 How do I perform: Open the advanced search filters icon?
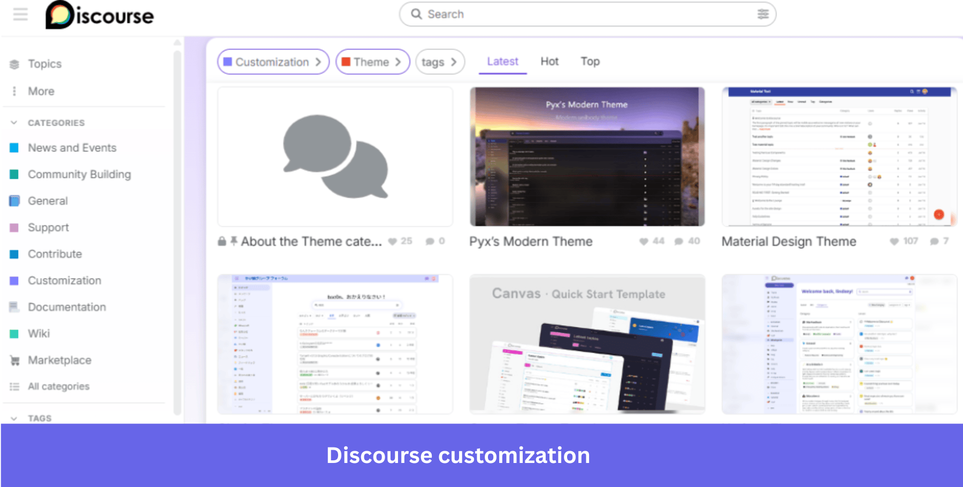click(x=763, y=14)
